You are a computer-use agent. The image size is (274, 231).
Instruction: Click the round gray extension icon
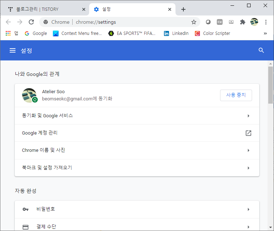(x=208, y=22)
